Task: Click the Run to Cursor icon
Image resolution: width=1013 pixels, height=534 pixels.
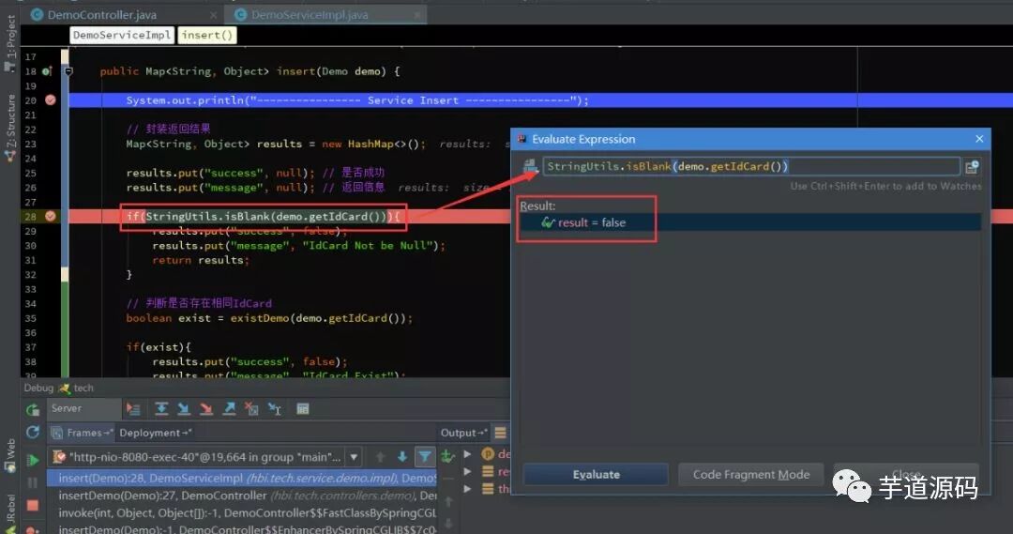Action: [275, 408]
